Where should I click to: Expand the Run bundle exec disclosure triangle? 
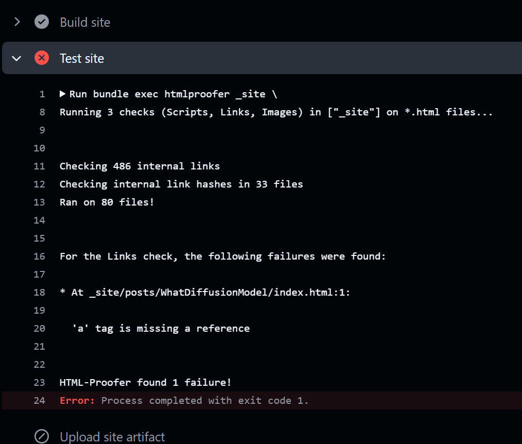pyautogui.click(x=62, y=94)
